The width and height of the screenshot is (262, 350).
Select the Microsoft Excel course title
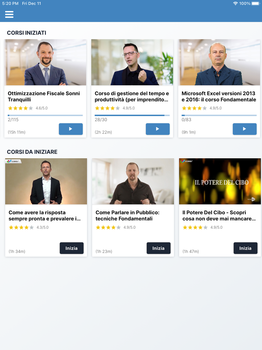pos(219,97)
